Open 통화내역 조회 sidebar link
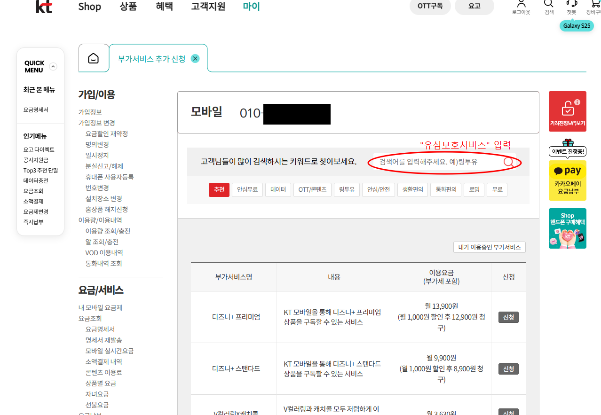Image resolution: width=601 pixels, height=415 pixels. point(103,264)
